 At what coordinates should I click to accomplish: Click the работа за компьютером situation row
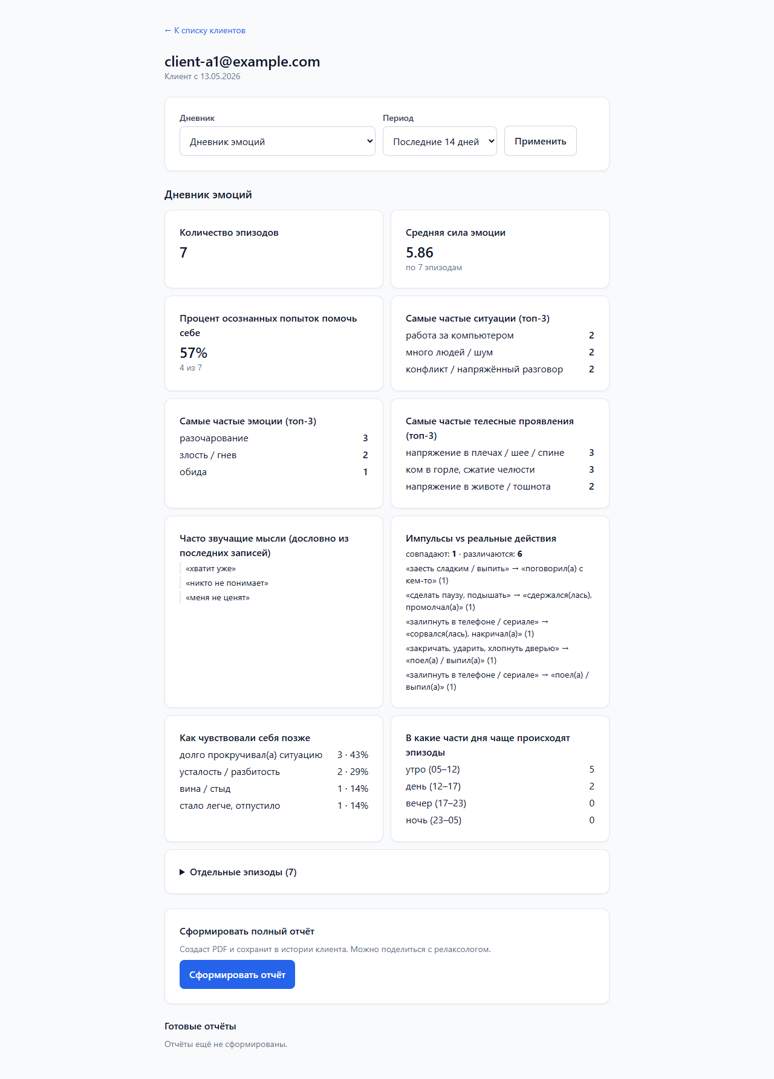500,335
